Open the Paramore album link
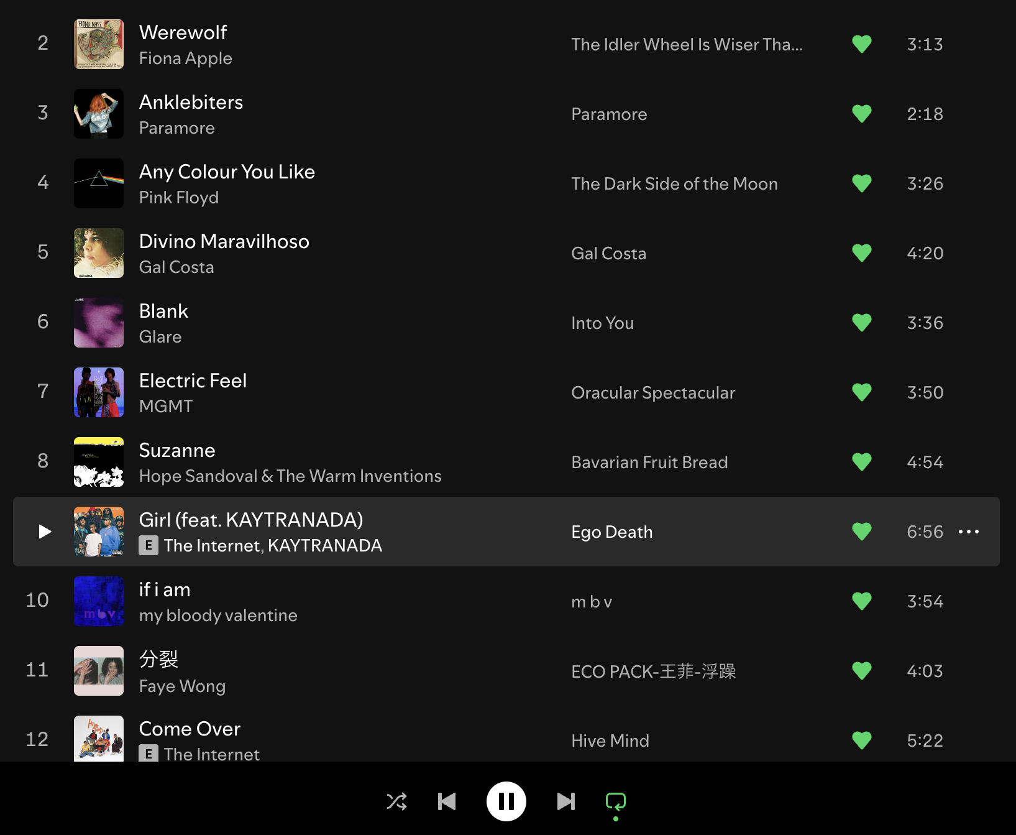Screen dimensions: 1016x835 [x=609, y=114]
